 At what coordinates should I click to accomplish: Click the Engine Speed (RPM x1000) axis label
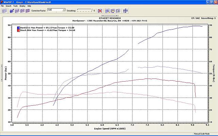pos(110,129)
